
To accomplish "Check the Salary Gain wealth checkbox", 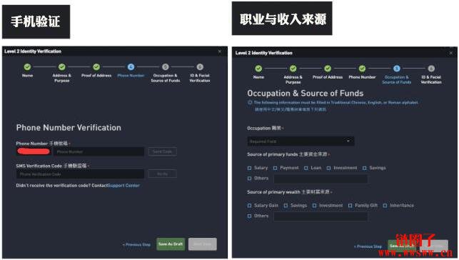I will pos(249,206).
